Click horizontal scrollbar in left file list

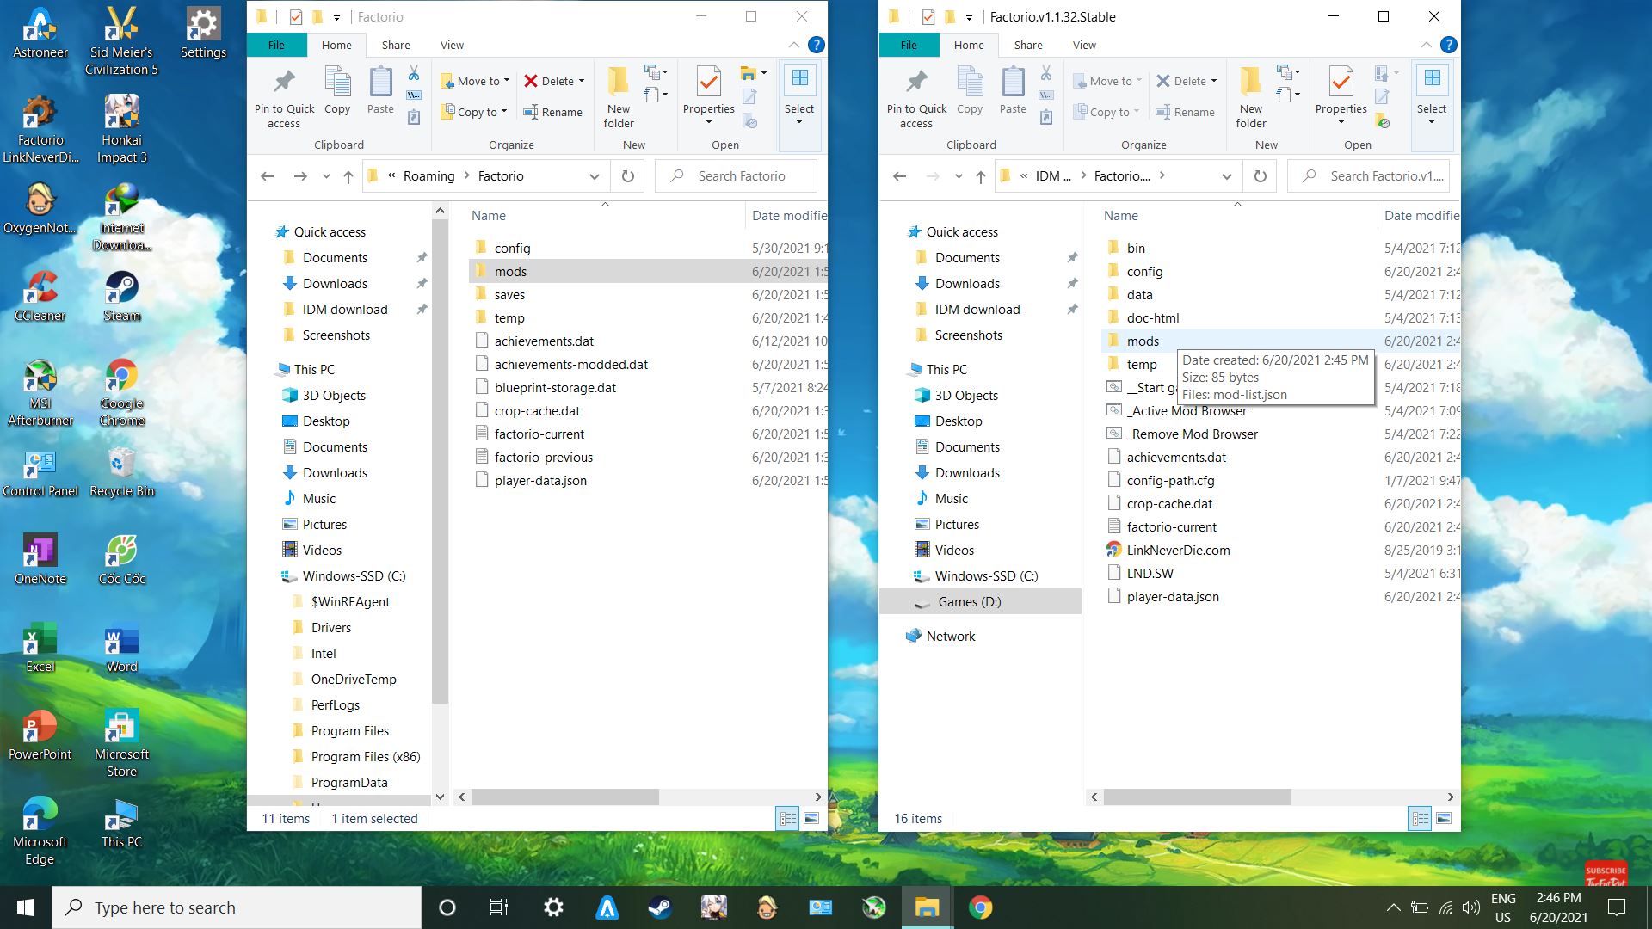coord(564,797)
